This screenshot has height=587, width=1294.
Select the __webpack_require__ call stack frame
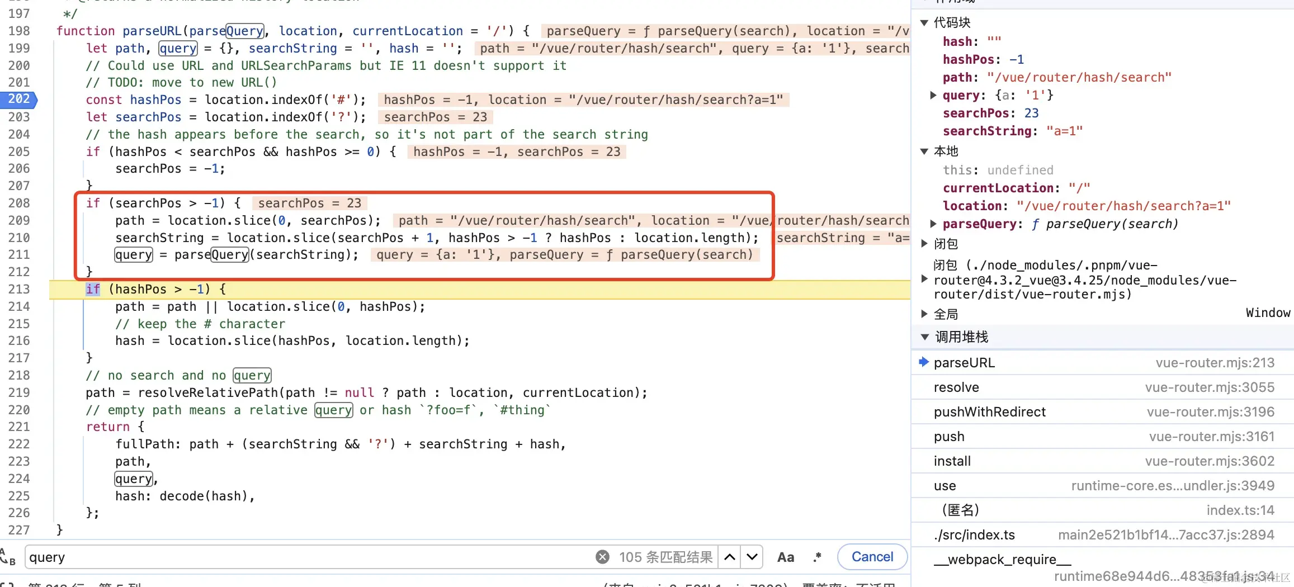(x=1102, y=567)
